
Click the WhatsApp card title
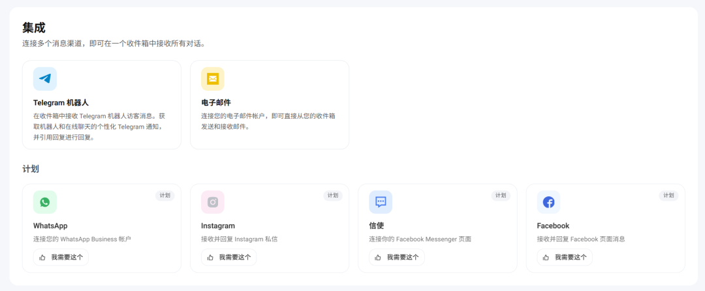[50, 226]
